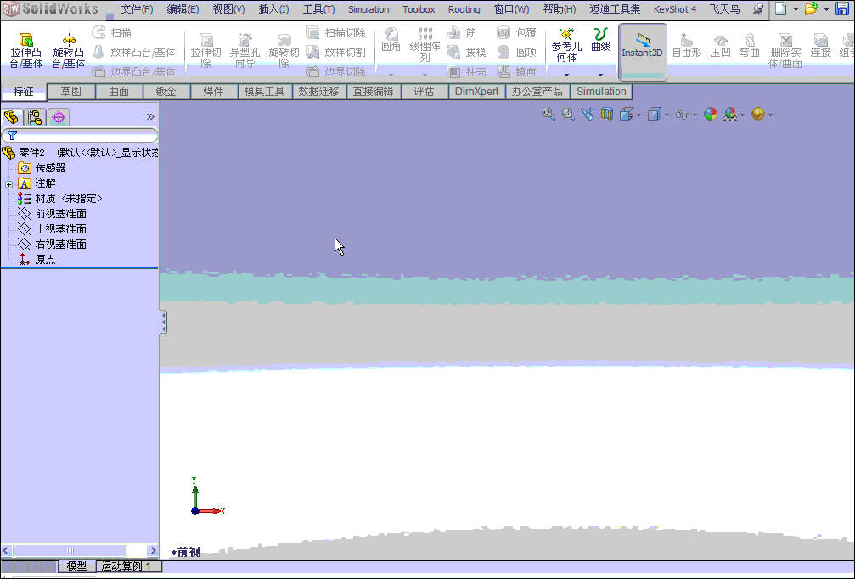Image resolution: width=855 pixels, height=579 pixels.
Task: Open the Curves dropdown arrow
Action: point(600,75)
